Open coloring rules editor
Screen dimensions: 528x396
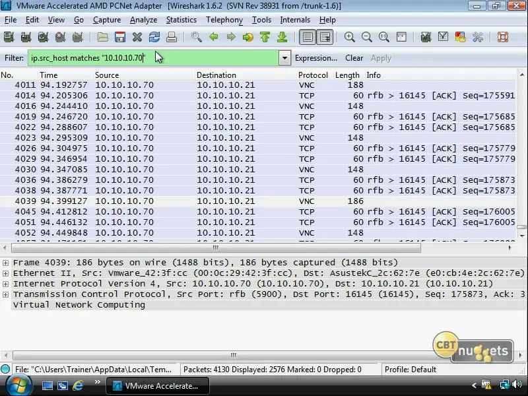[460, 37]
